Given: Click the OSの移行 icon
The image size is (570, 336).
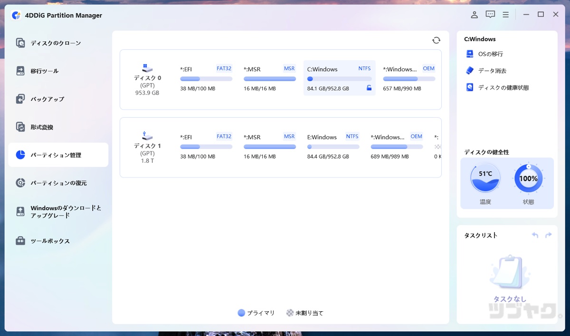Looking at the screenshot, I should (470, 54).
